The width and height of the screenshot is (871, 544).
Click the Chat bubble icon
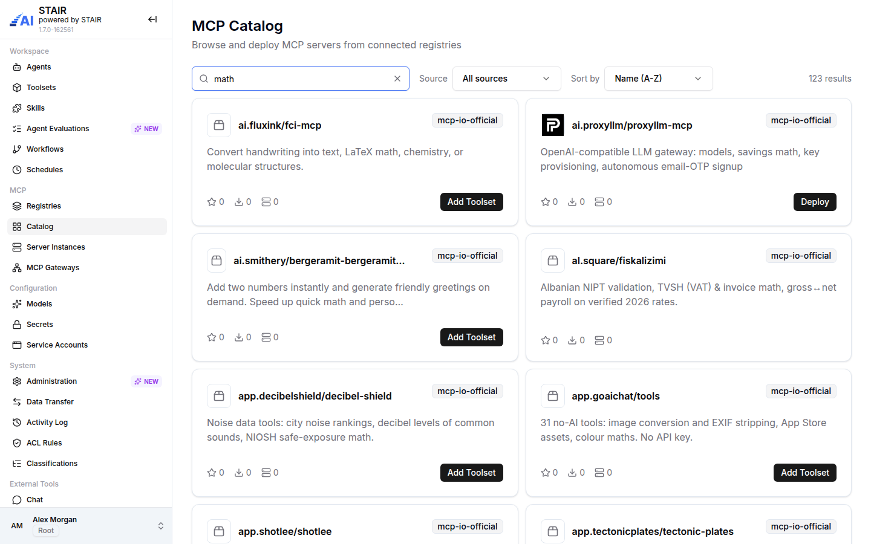[17, 500]
